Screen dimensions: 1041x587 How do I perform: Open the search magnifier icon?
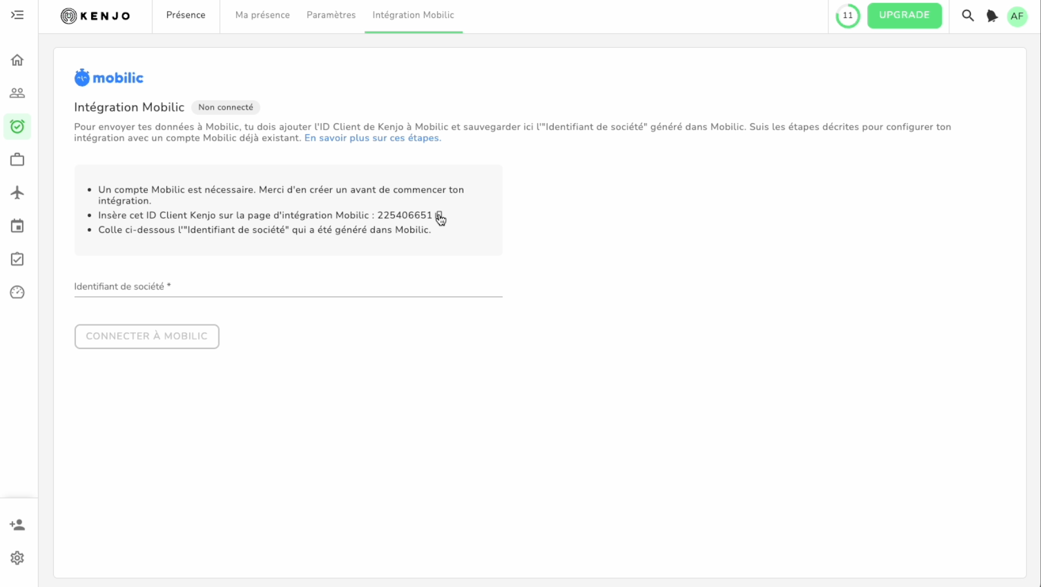[968, 16]
